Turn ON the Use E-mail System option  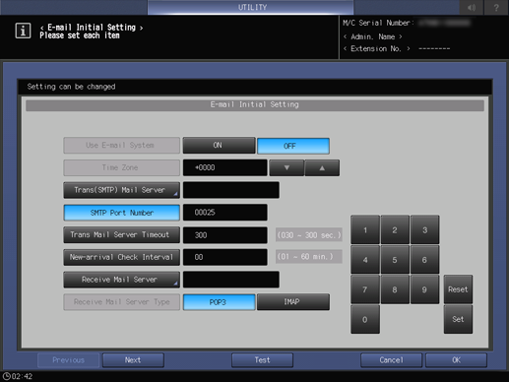(219, 146)
